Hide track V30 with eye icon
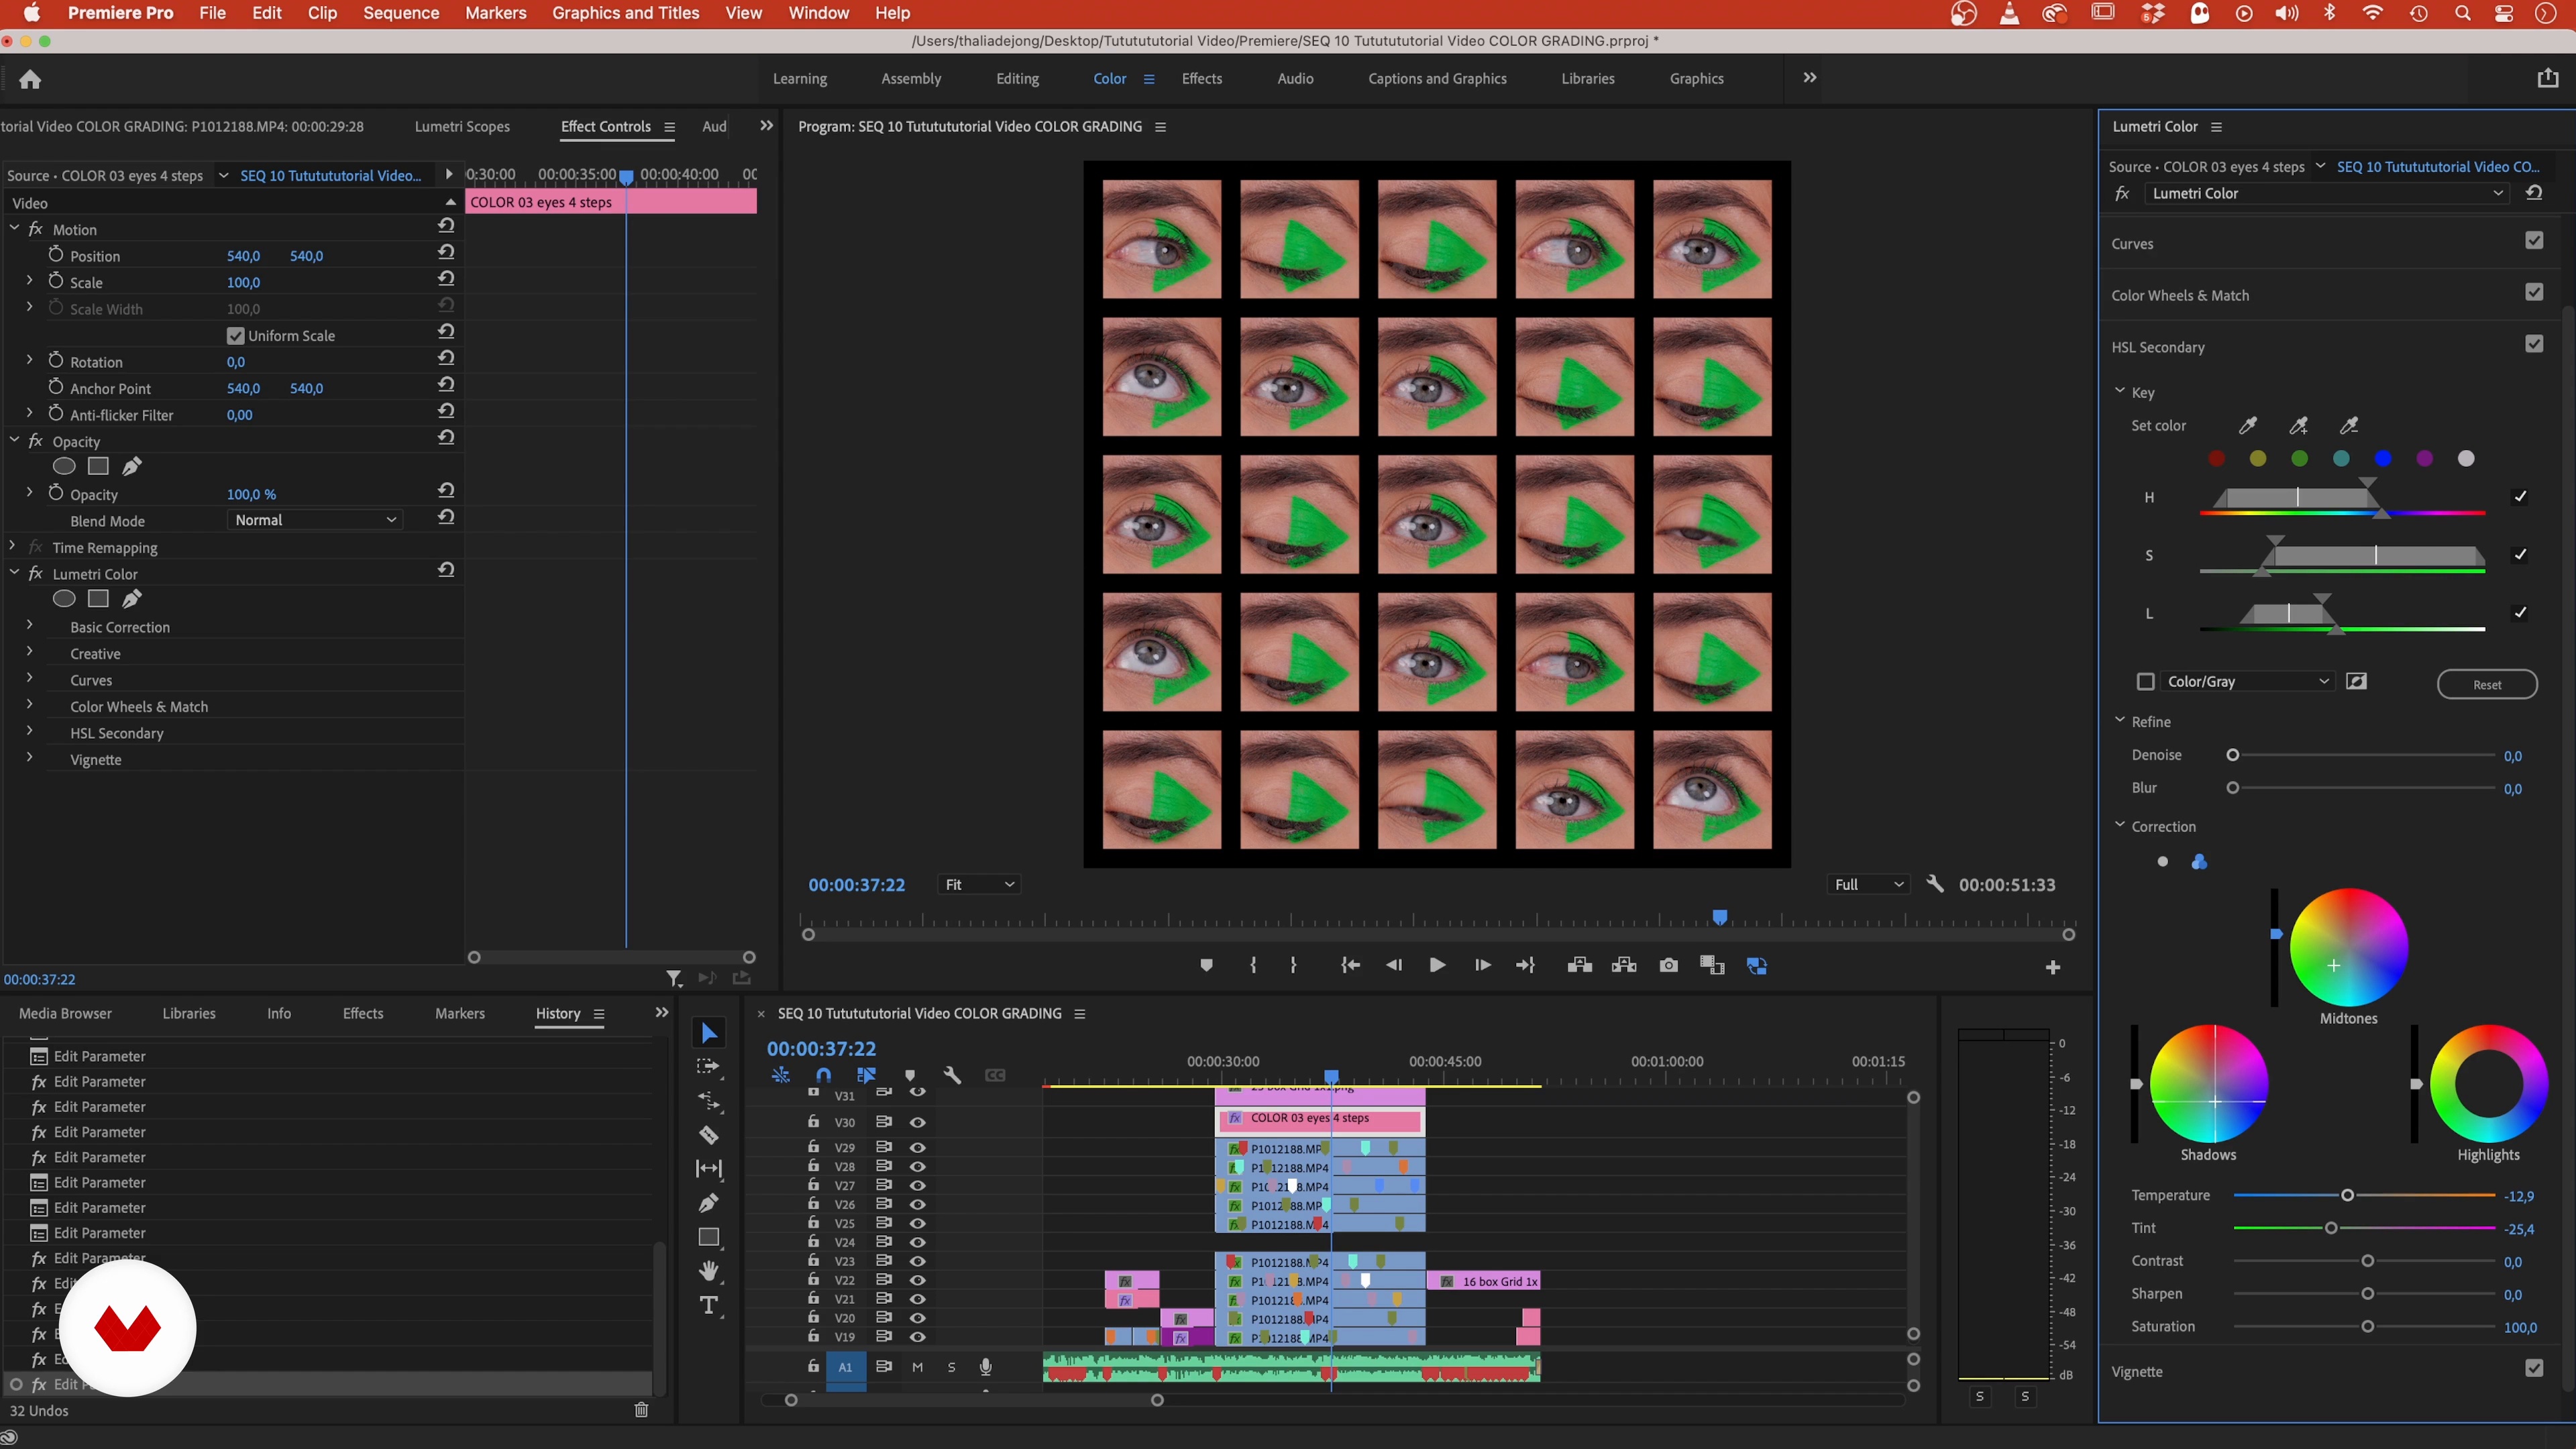The width and height of the screenshot is (2576, 1449). (917, 1122)
